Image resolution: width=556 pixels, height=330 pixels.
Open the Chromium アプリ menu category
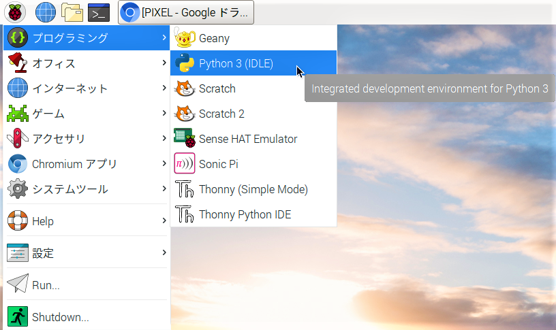pyautogui.click(x=87, y=163)
